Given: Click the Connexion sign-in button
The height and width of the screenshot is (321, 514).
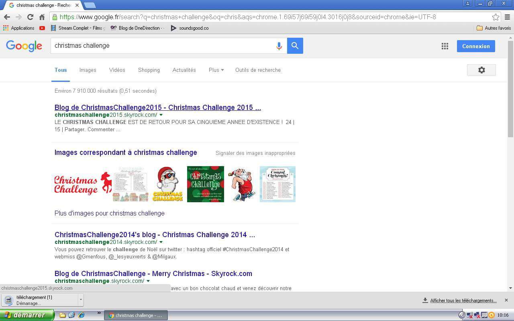Looking at the screenshot, I should click(476, 46).
